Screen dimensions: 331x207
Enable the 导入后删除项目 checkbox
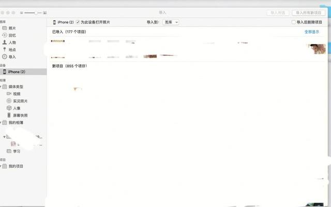[293, 22]
